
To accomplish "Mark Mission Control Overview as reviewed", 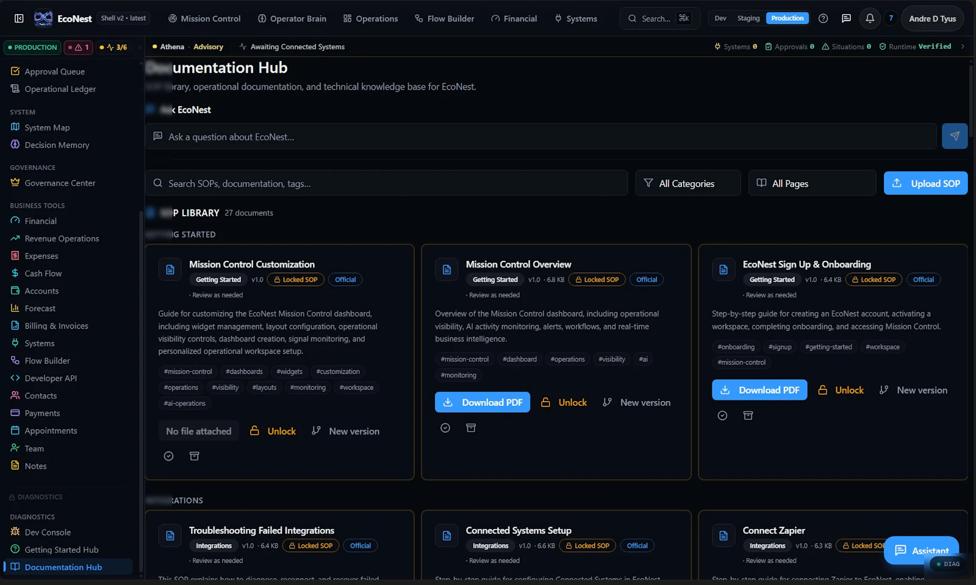I will point(445,428).
